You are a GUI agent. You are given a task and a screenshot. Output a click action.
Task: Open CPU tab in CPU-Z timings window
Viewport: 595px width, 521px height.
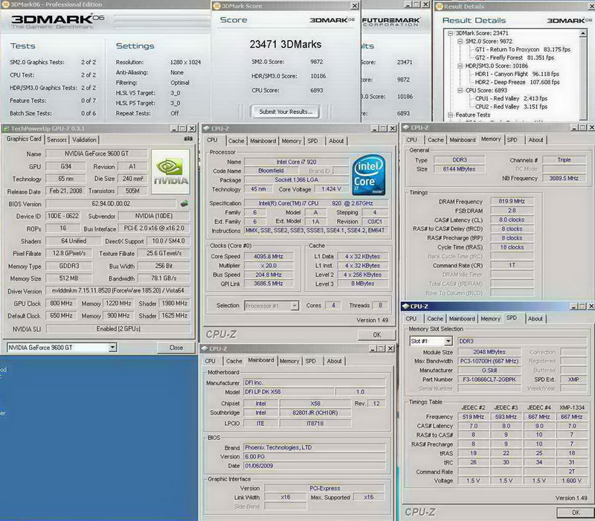[412, 140]
